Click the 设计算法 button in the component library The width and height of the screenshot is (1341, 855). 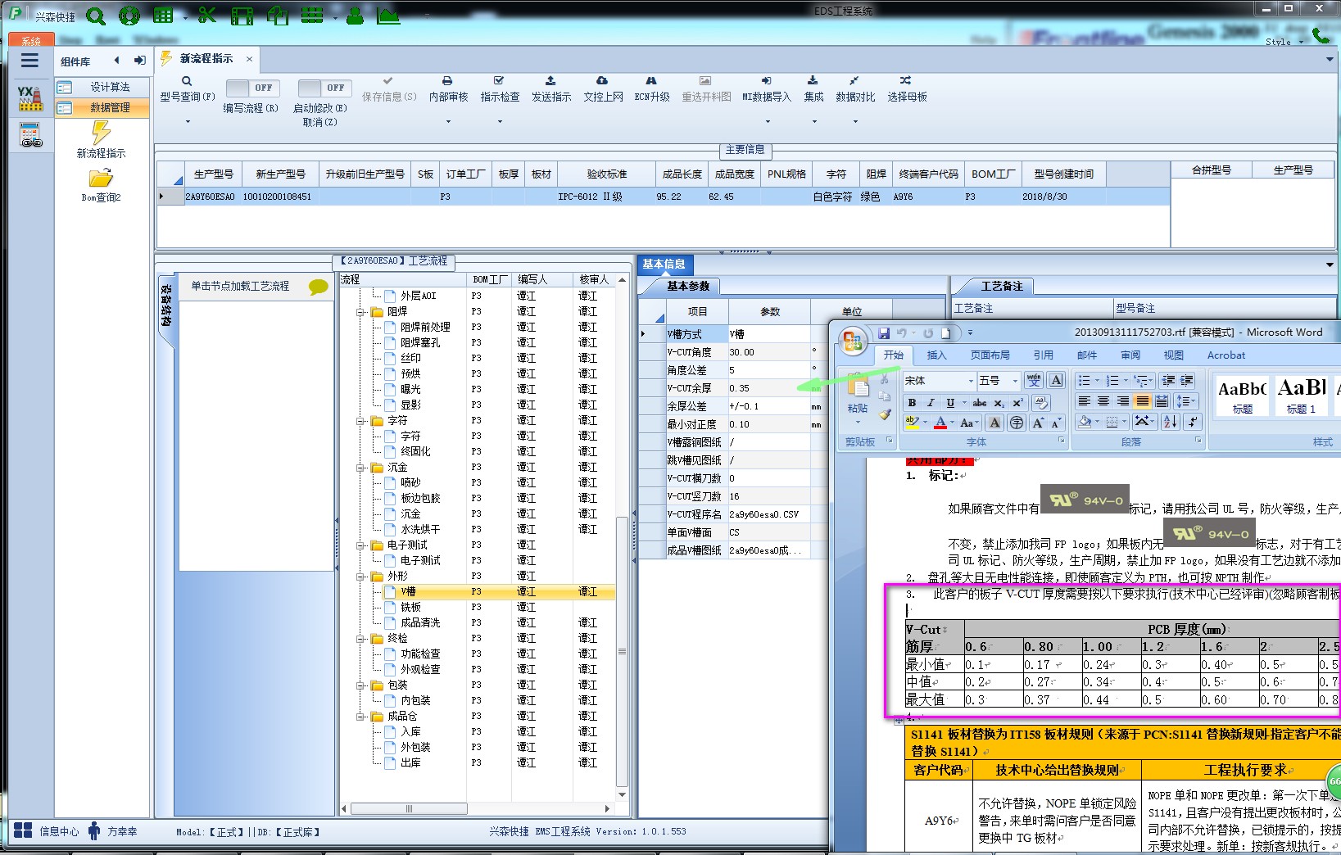click(102, 87)
